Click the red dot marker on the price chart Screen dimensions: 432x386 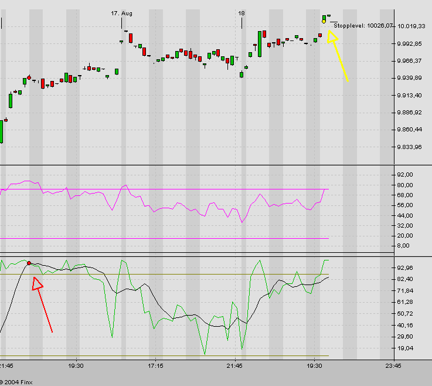tap(29, 77)
